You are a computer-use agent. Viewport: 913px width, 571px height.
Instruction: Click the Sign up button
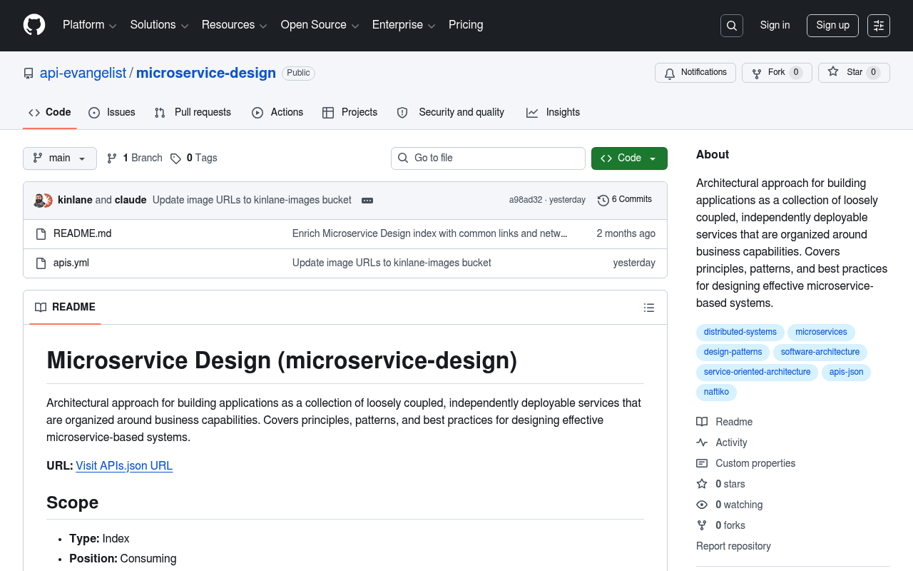[x=832, y=26]
